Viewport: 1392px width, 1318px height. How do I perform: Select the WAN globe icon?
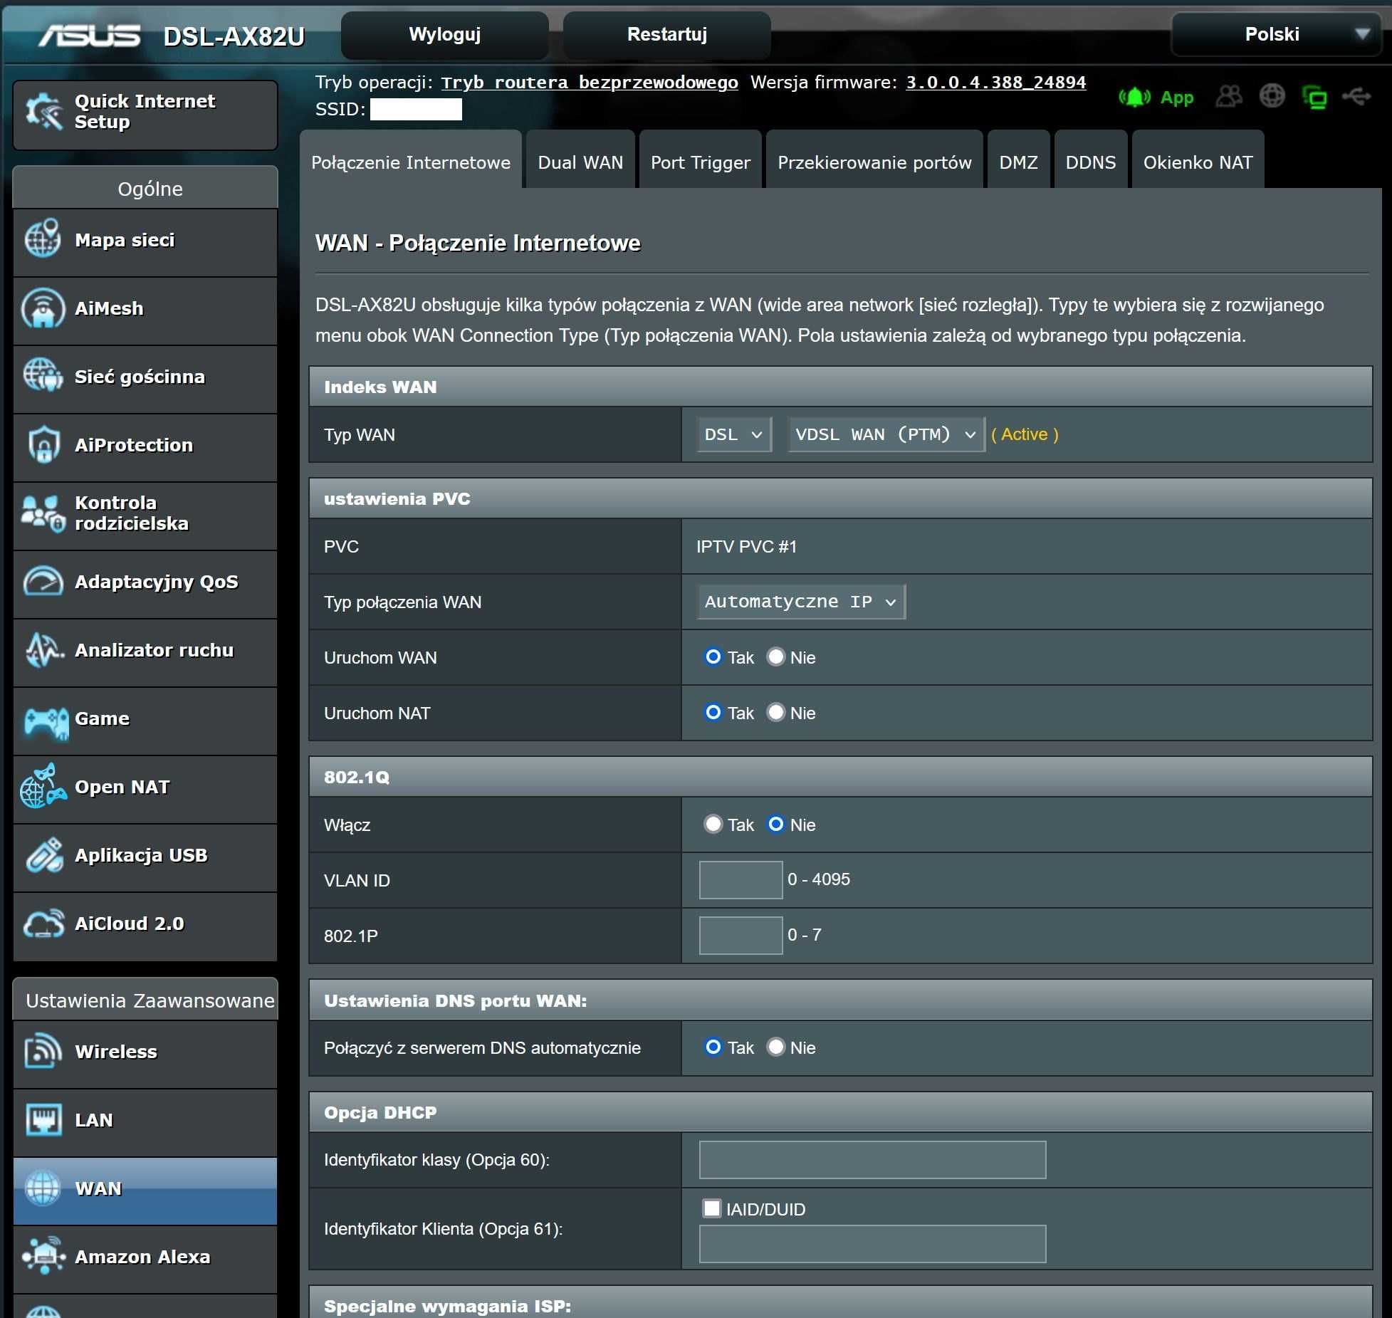coord(43,1188)
